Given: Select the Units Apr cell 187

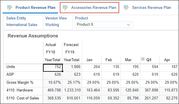Looking at the screenshot, I should (169, 68).
